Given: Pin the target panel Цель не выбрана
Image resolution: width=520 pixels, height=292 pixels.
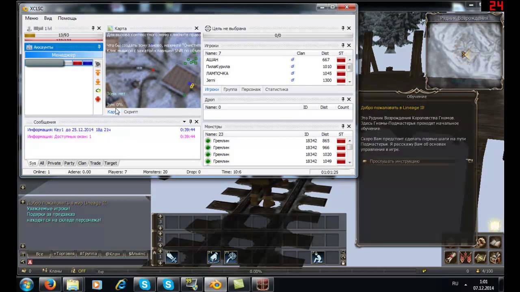Looking at the screenshot, I should tap(343, 28).
